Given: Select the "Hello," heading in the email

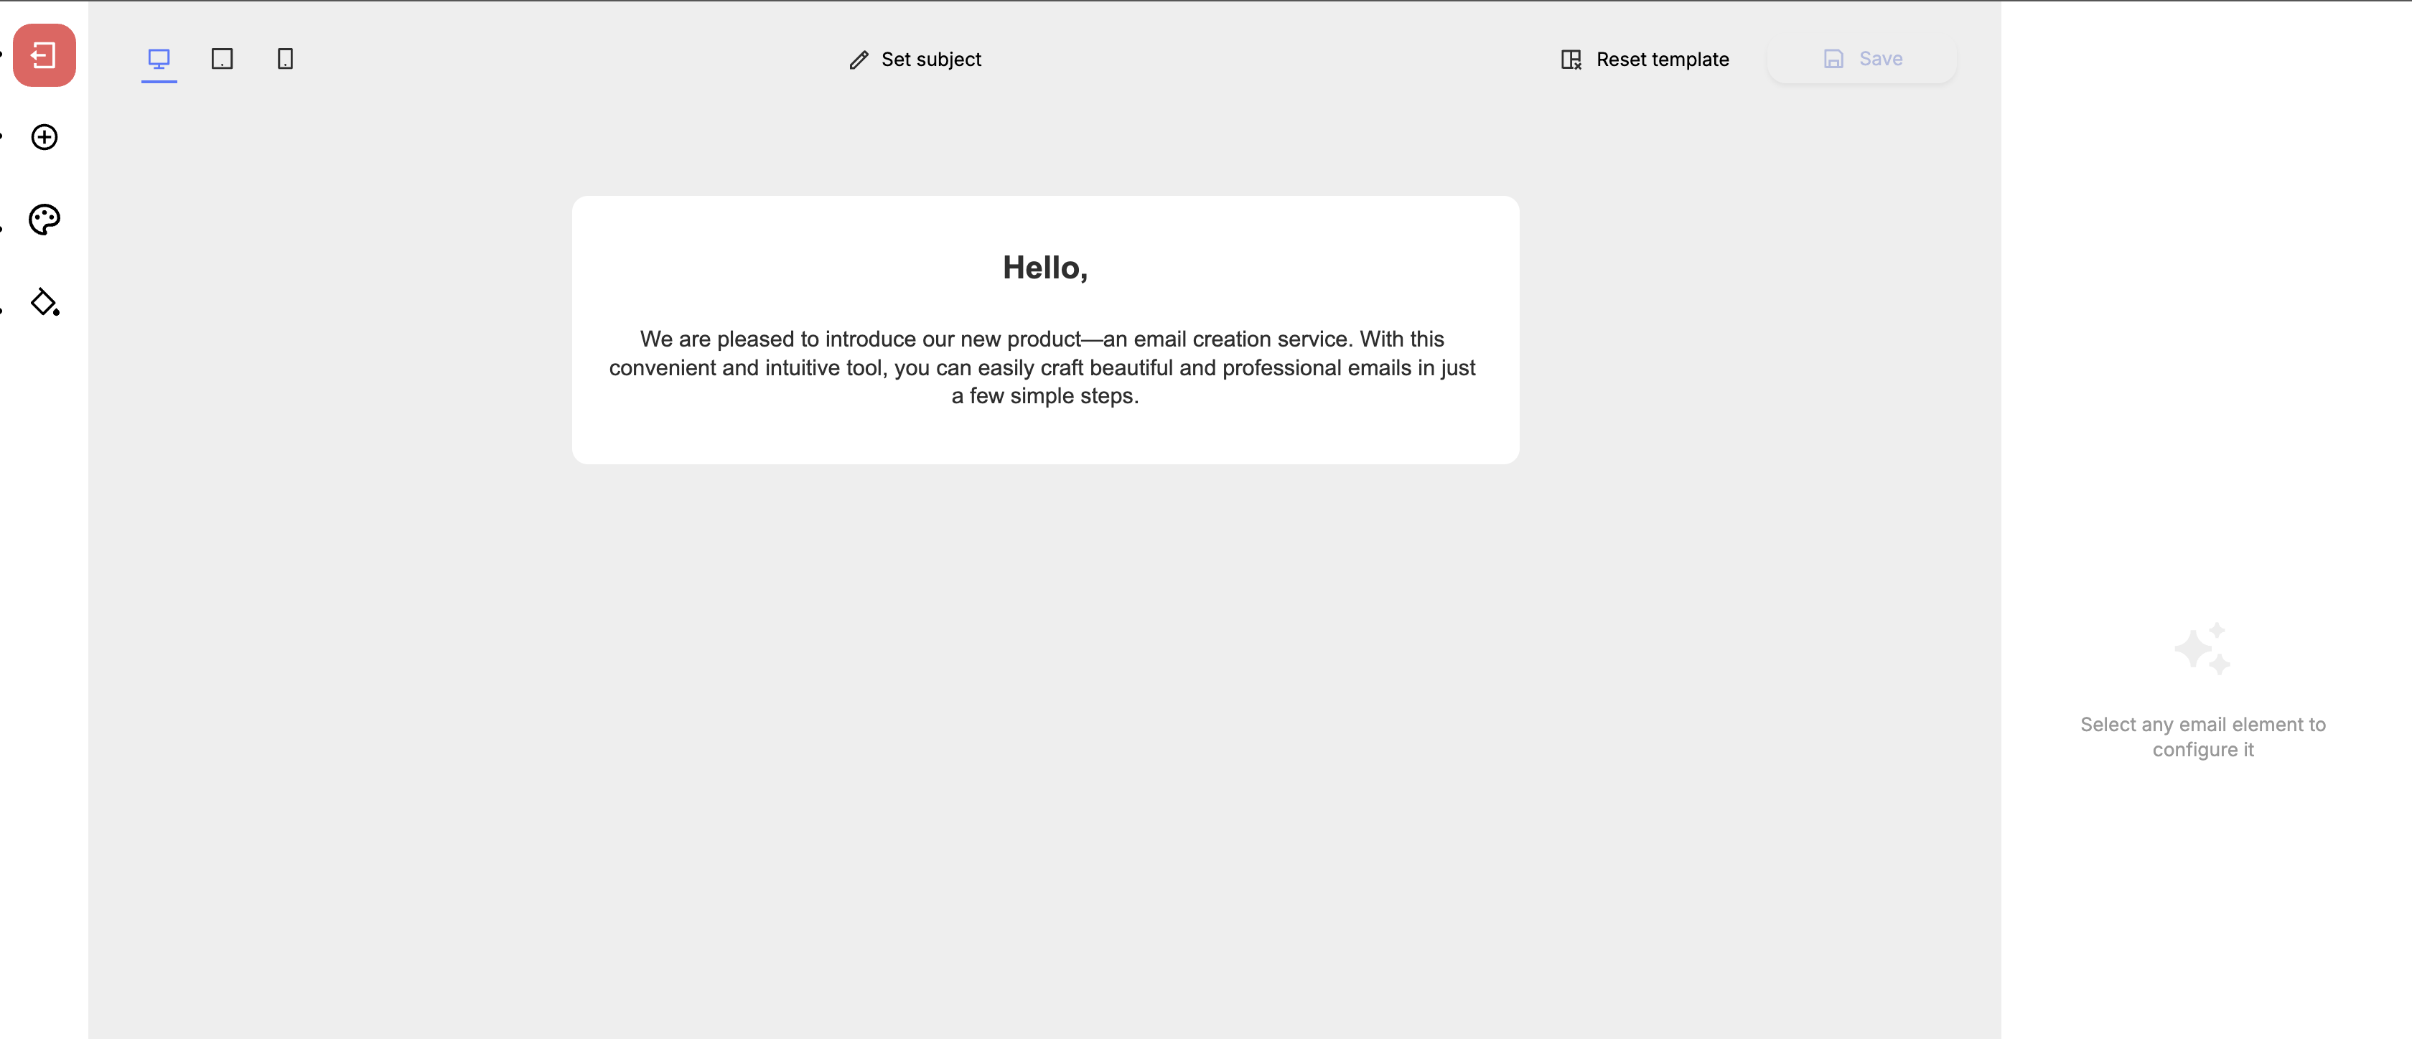Looking at the screenshot, I should click(x=1045, y=268).
